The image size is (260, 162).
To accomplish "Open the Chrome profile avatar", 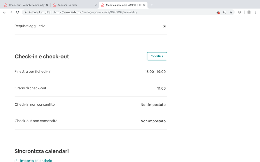I will (x=249, y=12).
